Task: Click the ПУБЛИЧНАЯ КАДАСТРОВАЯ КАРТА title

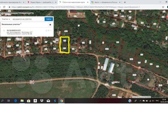Action: tap(17, 13)
